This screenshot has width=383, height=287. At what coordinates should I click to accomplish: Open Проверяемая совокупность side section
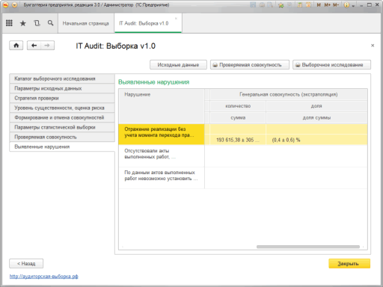62,137
